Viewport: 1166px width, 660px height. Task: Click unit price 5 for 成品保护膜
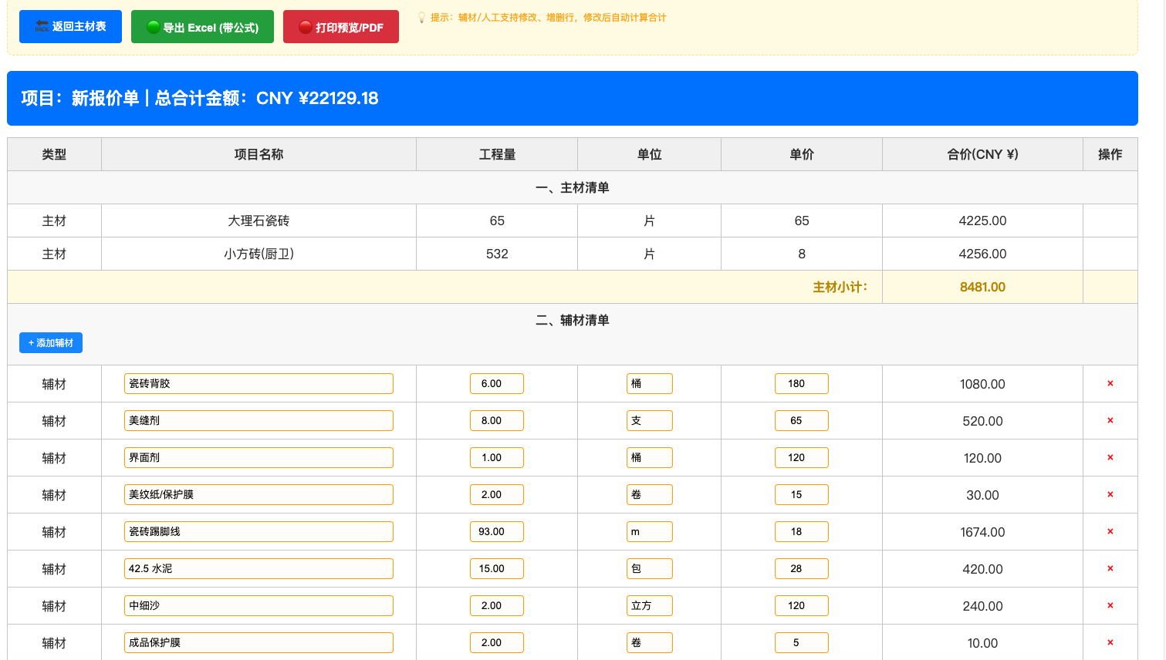click(802, 642)
